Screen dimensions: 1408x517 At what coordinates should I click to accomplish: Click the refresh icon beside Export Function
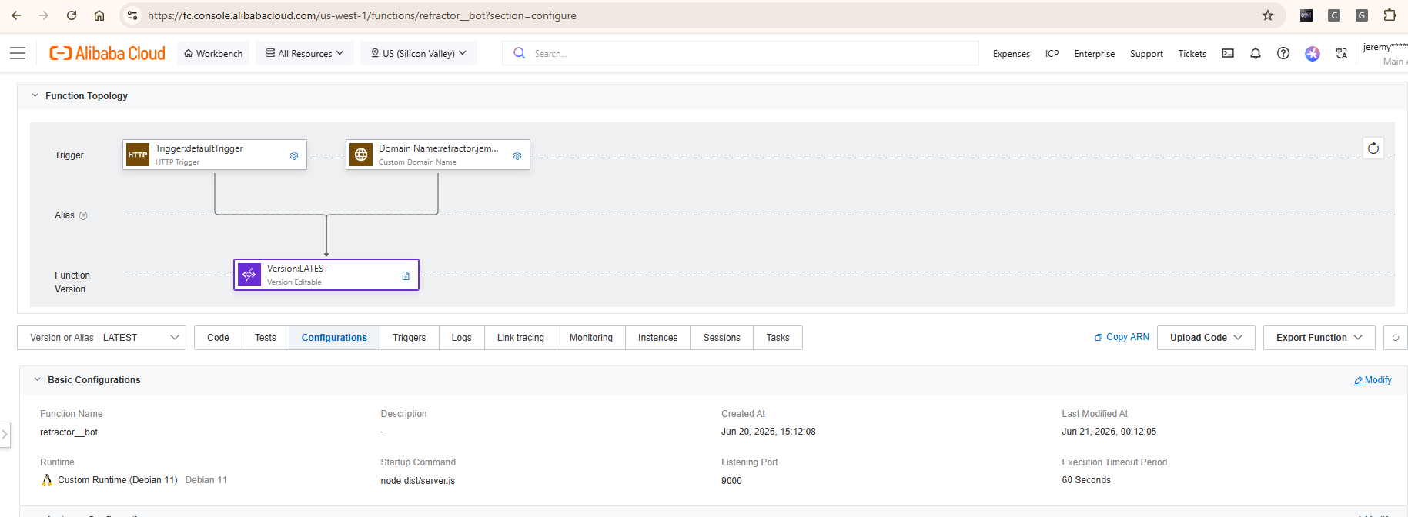click(x=1396, y=338)
